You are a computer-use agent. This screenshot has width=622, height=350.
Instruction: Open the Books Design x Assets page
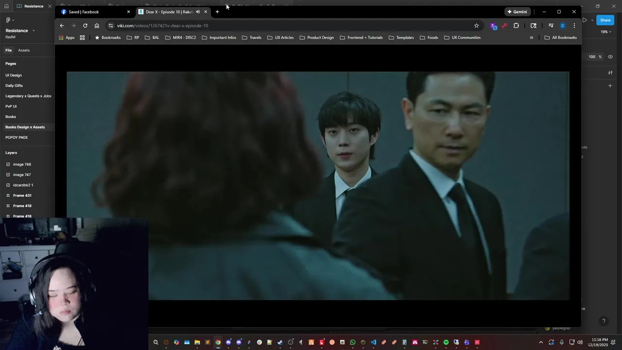pos(25,127)
